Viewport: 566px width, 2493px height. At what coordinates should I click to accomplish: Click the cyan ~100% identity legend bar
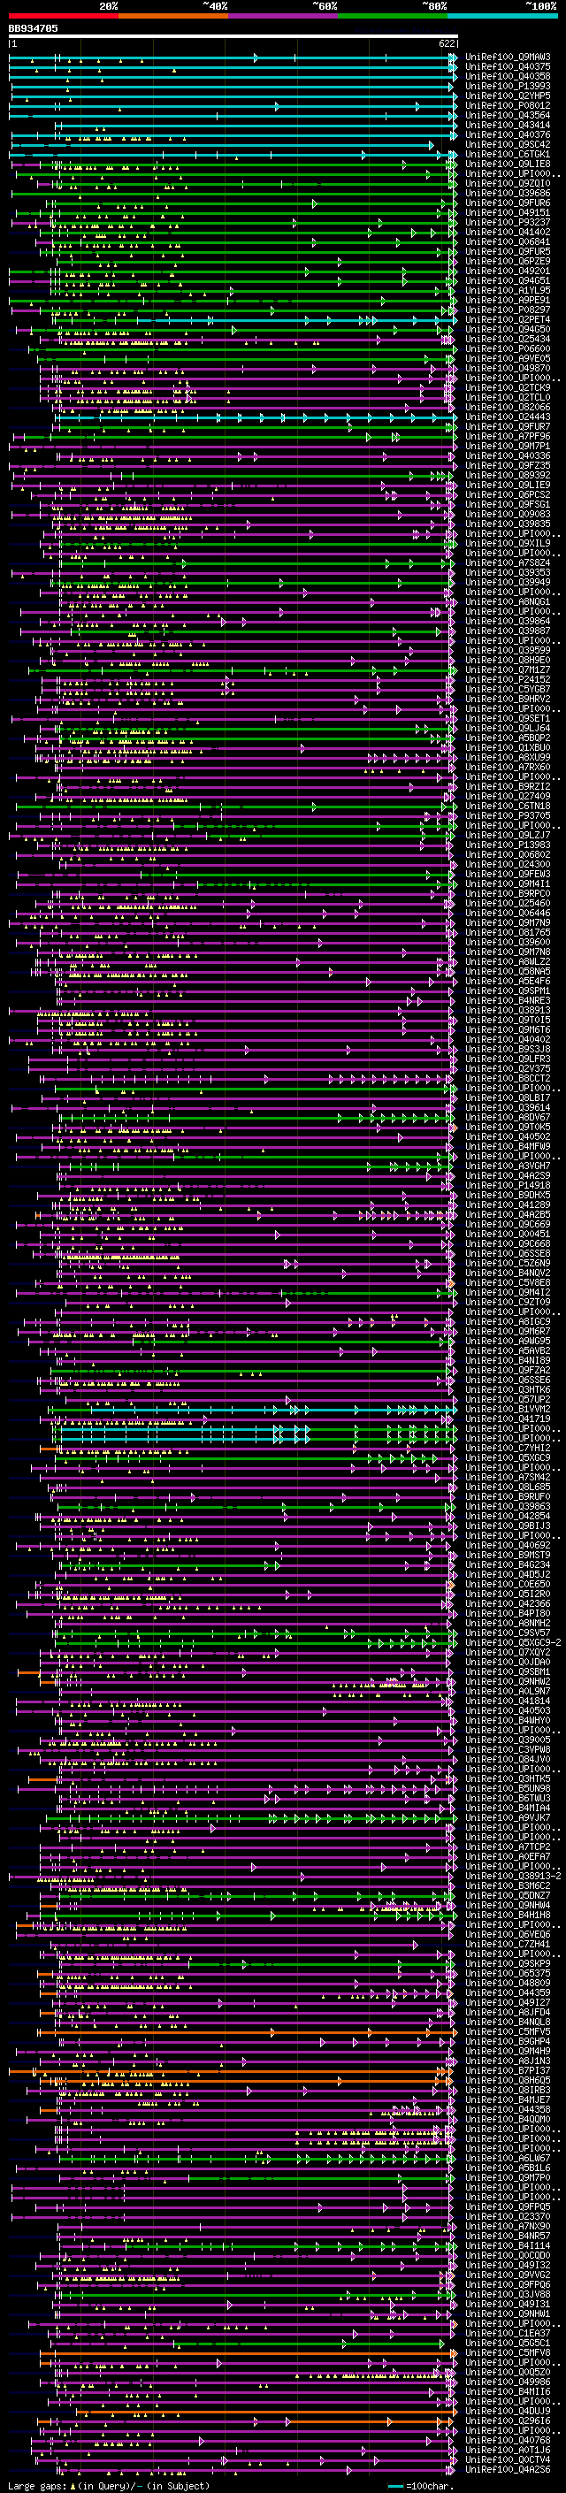click(502, 17)
